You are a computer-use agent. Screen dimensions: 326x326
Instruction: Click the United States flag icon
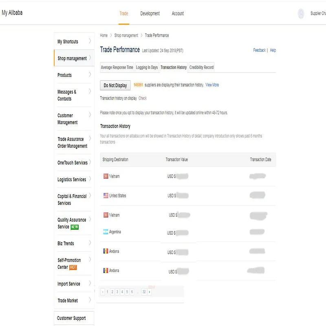tap(106, 196)
